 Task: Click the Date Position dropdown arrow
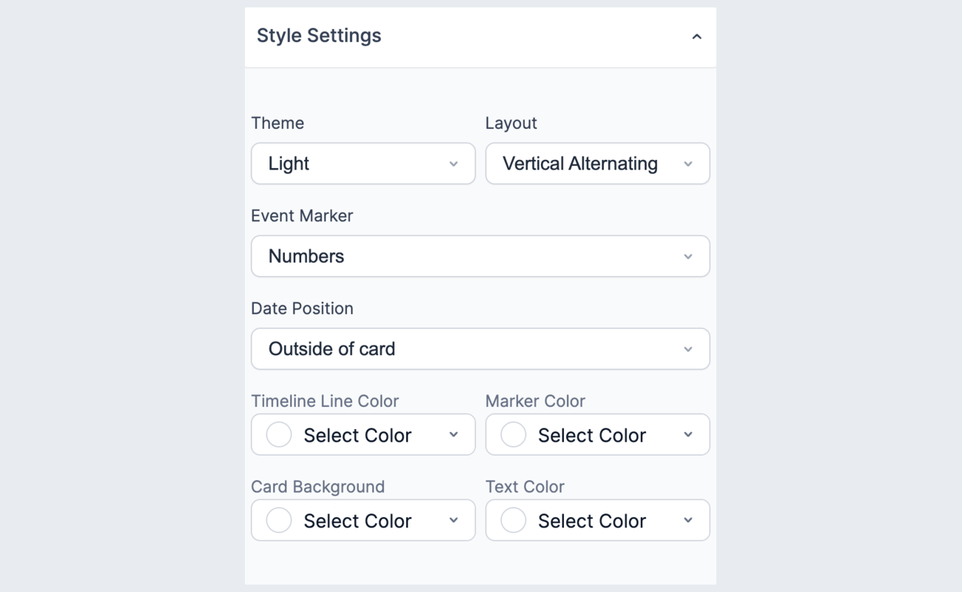(x=688, y=349)
